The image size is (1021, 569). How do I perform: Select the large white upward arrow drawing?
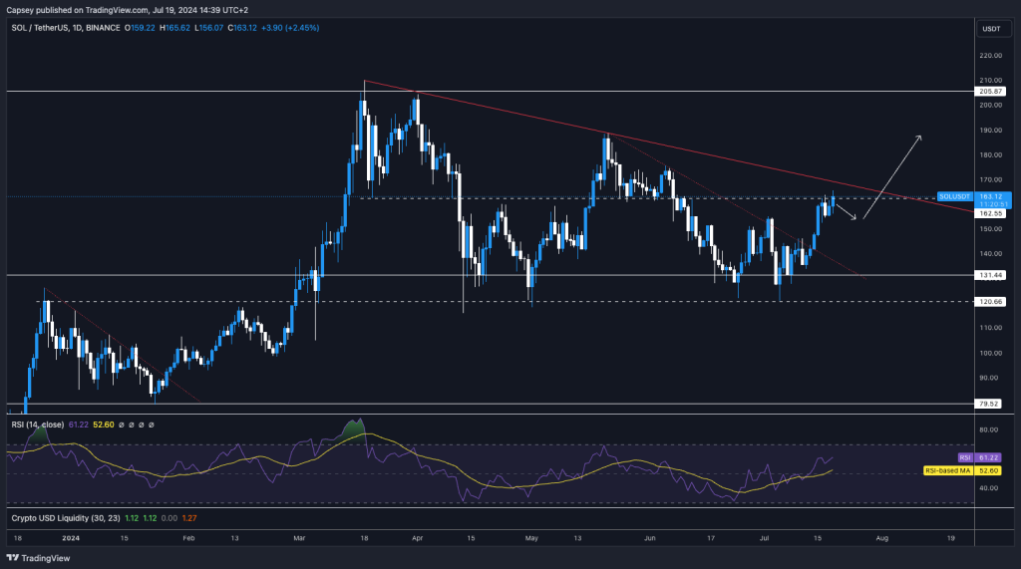coord(893,176)
